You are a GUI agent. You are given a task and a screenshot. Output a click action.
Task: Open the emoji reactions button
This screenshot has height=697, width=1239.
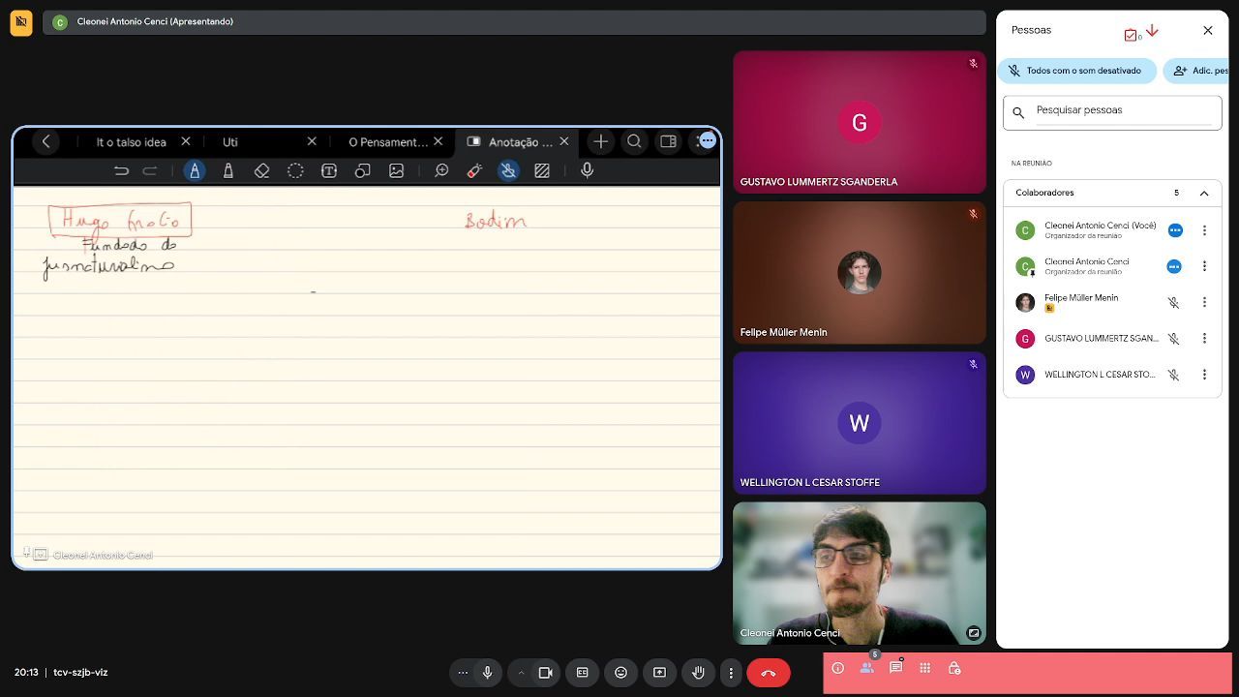click(x=620, y=673)
